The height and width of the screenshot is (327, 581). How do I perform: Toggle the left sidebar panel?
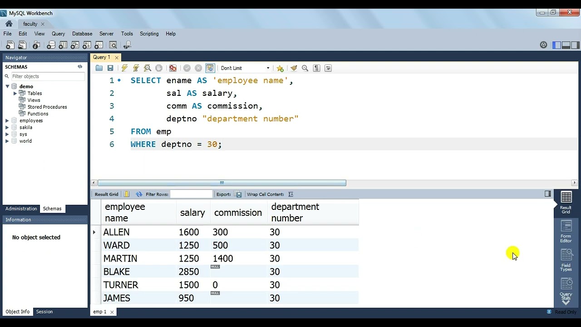(556, 45)
